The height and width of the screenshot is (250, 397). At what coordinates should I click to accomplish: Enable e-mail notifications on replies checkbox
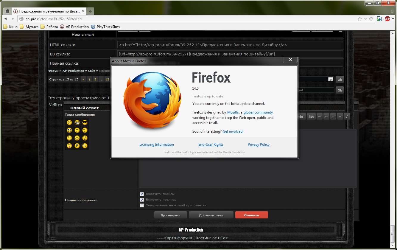coord(142,205)
